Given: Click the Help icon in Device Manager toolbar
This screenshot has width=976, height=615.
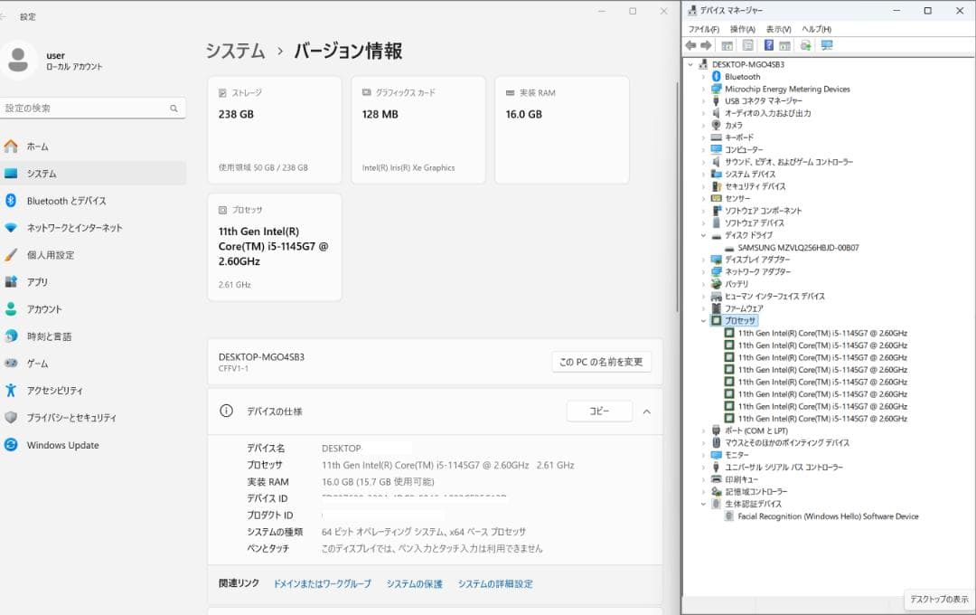Looking at the screenshot, I should 769,45.
